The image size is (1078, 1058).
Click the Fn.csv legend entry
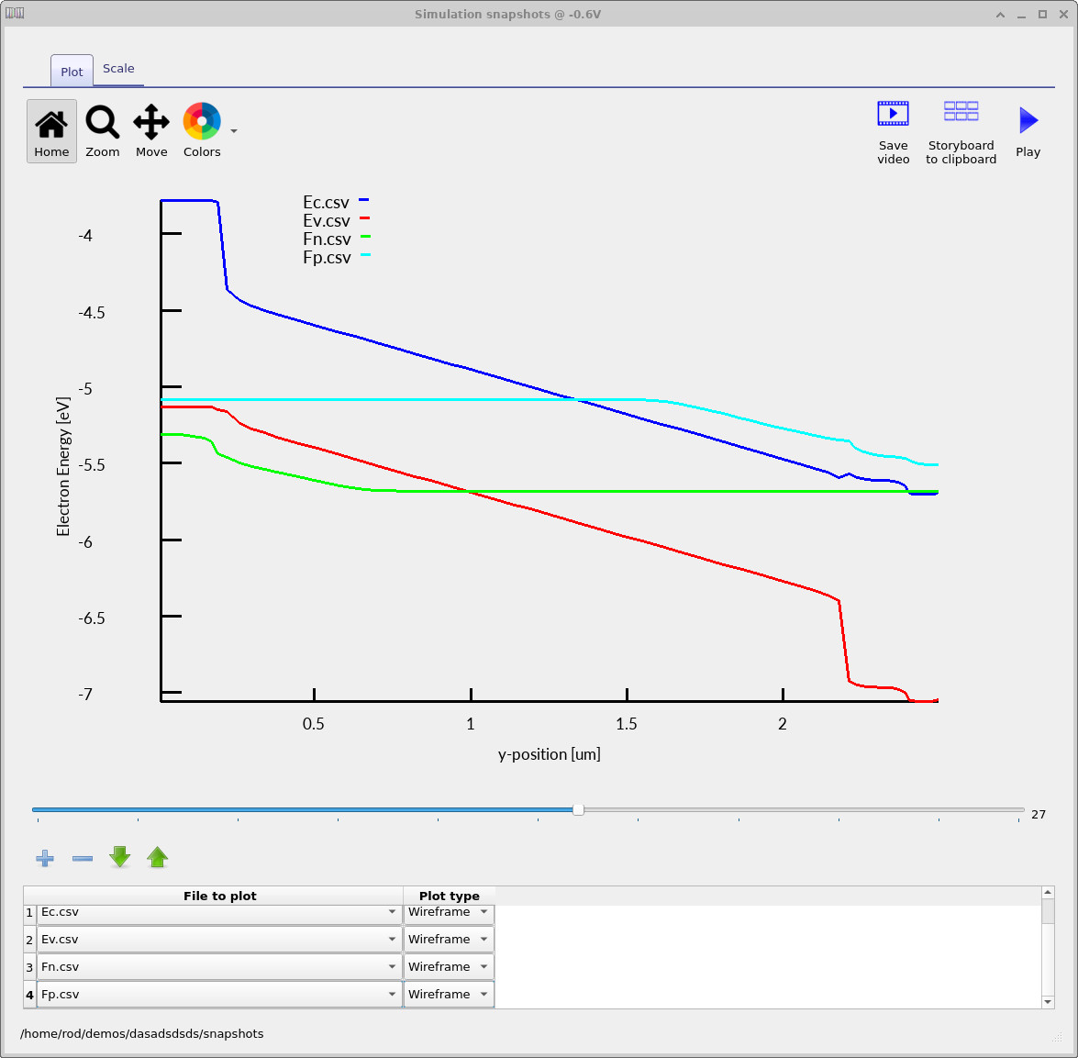pos(336,239)
